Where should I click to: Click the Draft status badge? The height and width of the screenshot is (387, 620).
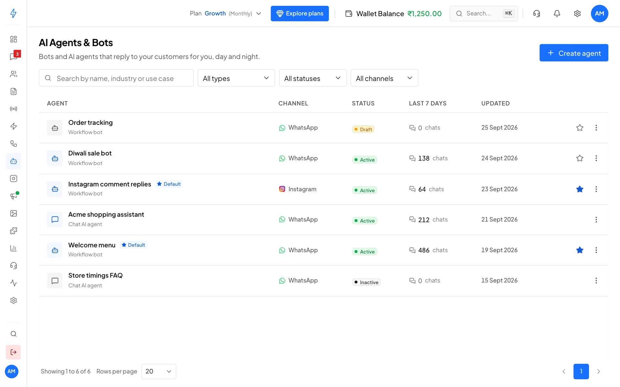tap(363, 129)
